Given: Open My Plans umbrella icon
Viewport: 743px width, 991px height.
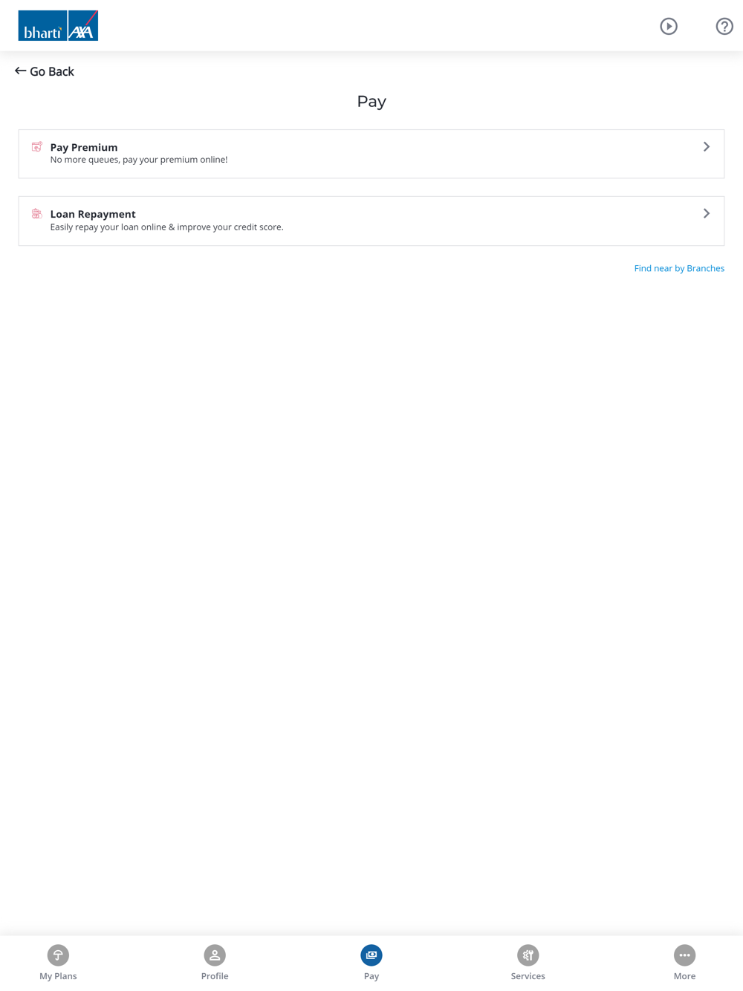Looking at the screenshot, I should (58, 955).
